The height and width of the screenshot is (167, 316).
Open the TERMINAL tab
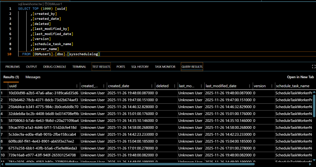pyautogui.click(x=79, y=67)
